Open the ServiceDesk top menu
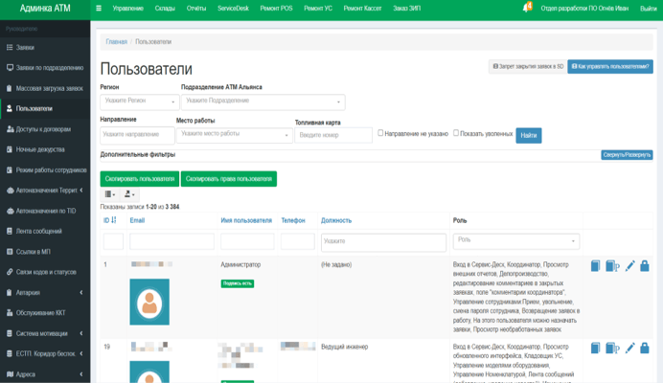Viewport: 663px width, 383px height. coord(233,8)
